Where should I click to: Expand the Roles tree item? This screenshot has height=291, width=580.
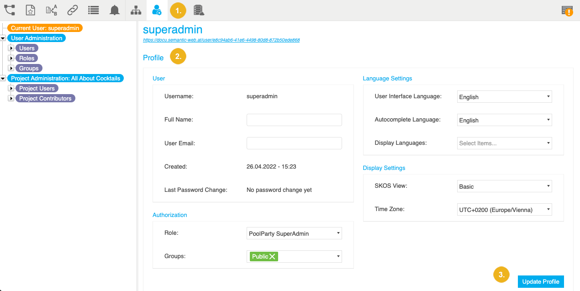coord(11,58)
